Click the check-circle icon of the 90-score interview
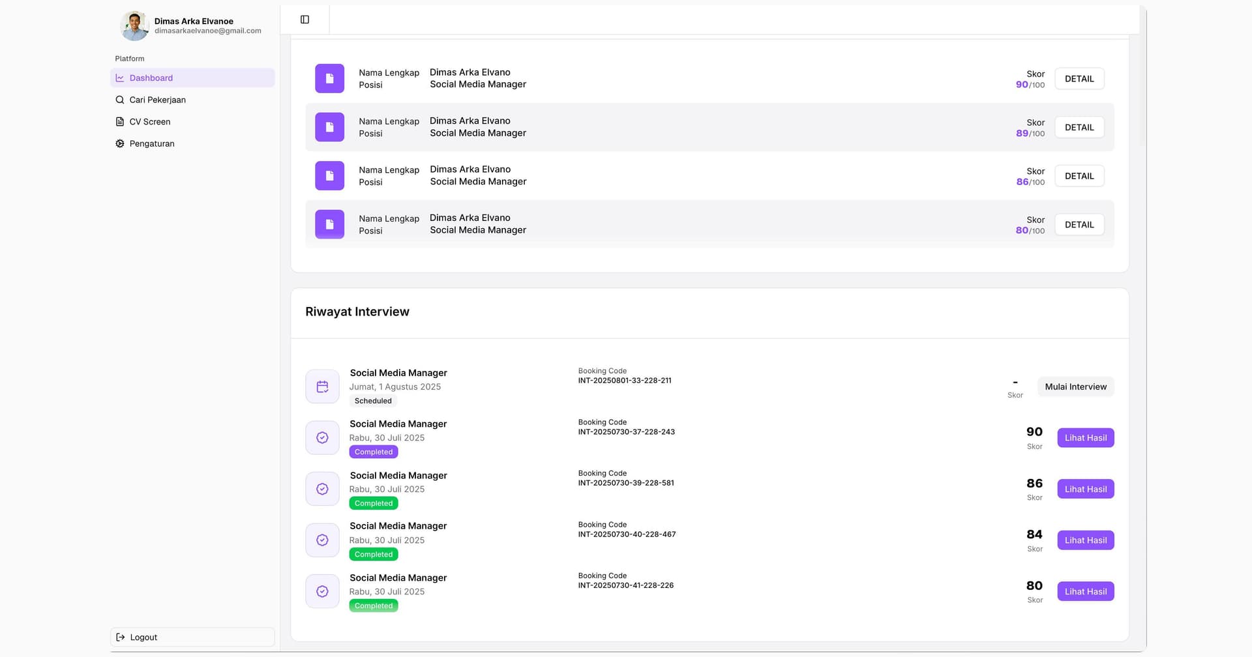 click(x=322, y=437)
